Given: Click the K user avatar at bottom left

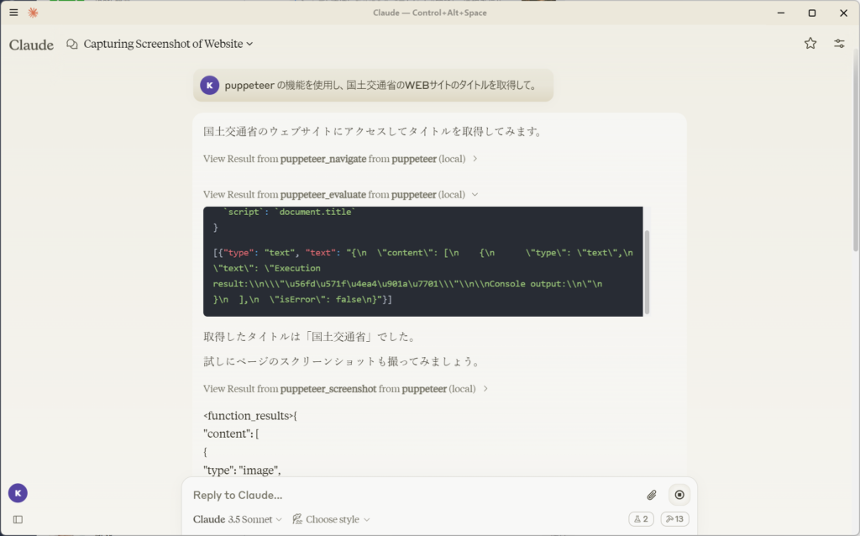Looking at the screenshot, I should (x=18, y=493).
